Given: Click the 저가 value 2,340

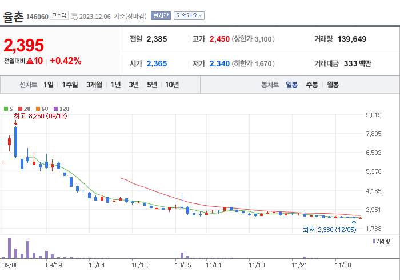Looking at the screenshot, I should (219, 63).
